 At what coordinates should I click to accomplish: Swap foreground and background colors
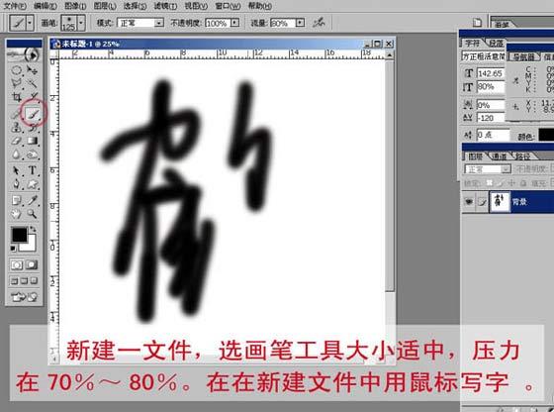click(x=34, y=230)
